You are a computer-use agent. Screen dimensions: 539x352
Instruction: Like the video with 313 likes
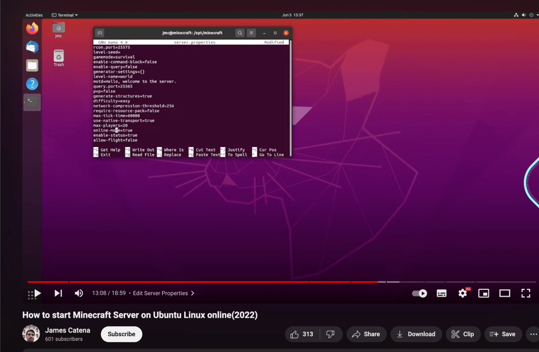[x=302, y=334]
